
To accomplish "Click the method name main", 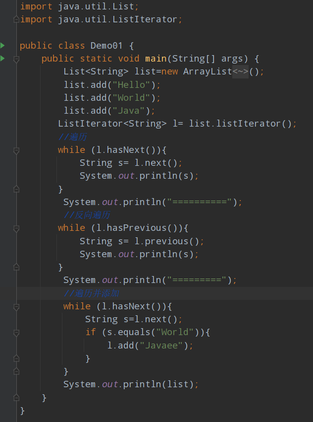I will [x=156, y=59].
